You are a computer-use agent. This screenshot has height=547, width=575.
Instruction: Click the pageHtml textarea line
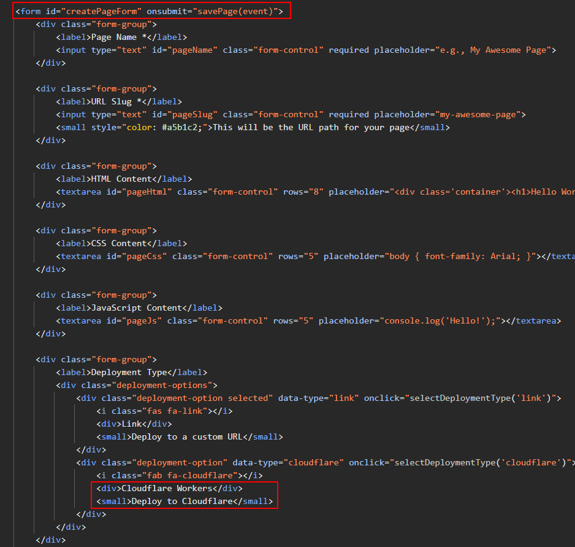(315, 192)
